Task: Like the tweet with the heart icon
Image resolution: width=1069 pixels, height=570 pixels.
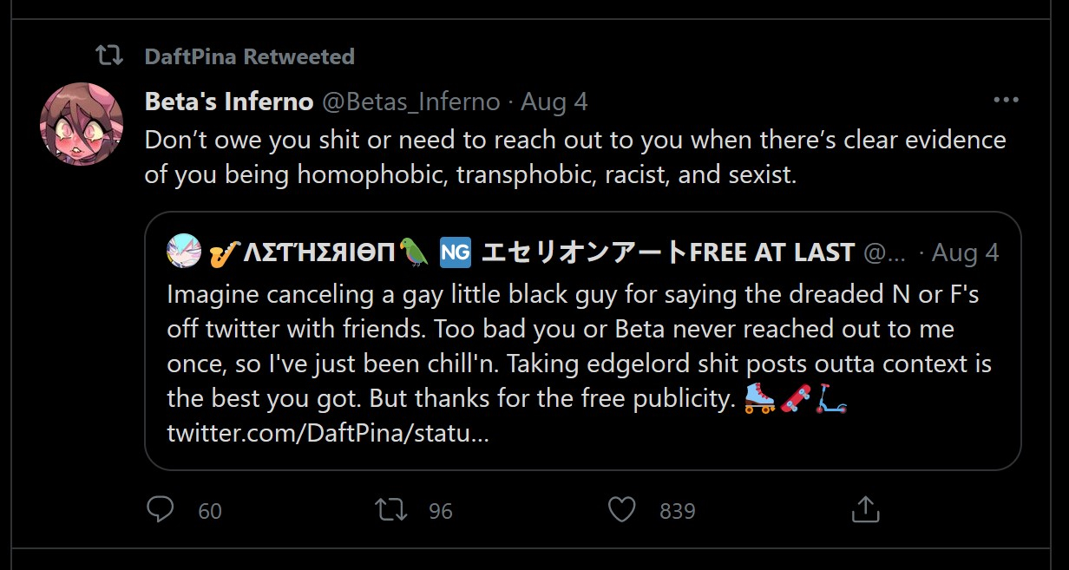Action: [x=621, y=509]
